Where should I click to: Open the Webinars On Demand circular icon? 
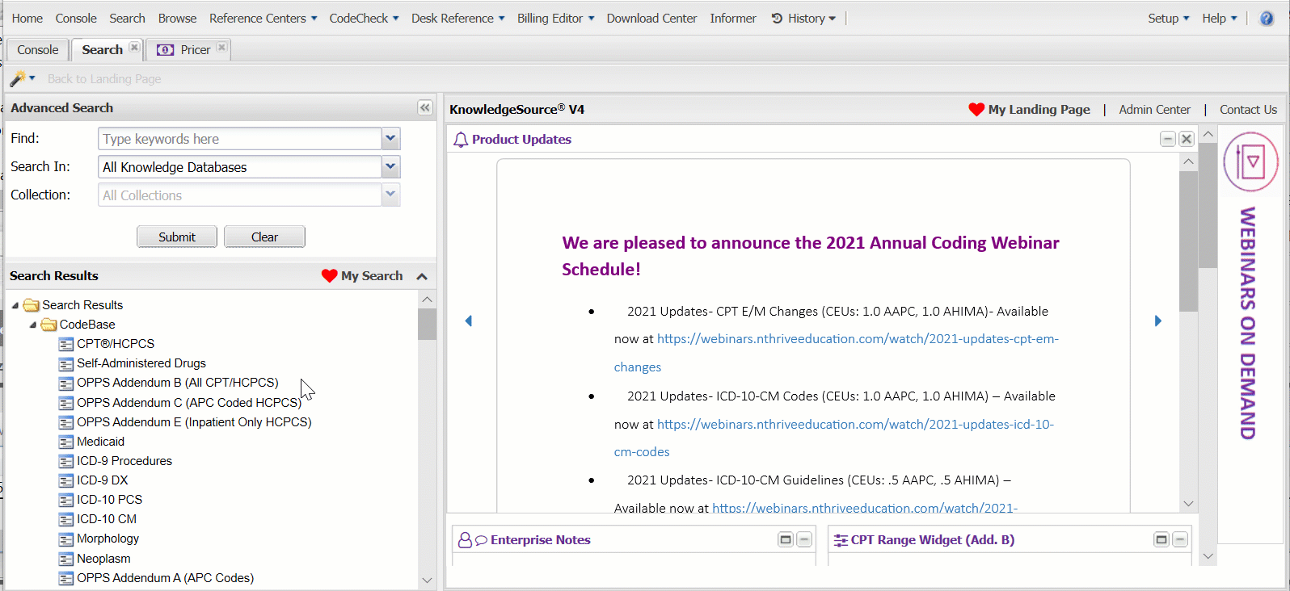coord(1250,161)
